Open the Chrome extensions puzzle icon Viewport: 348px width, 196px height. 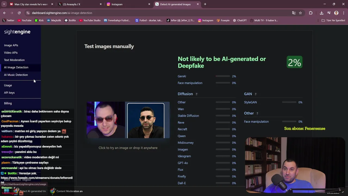(310, 13)
